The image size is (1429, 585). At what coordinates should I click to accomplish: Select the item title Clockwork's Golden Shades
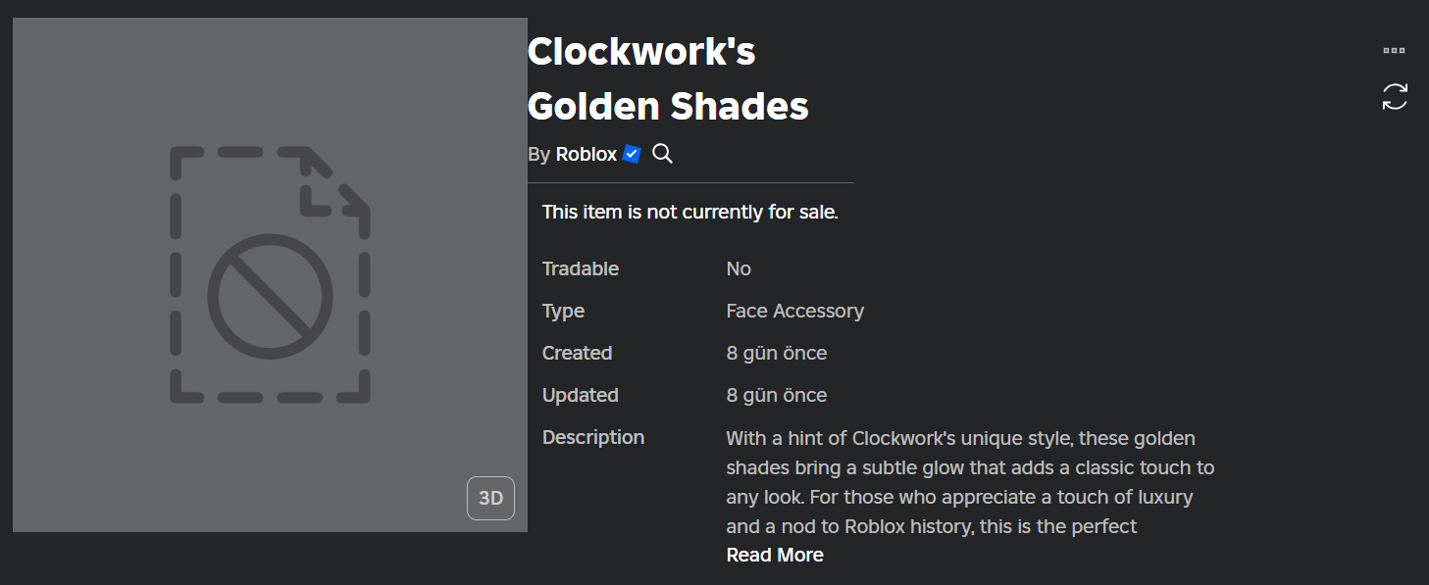click(x=668, y=78)
